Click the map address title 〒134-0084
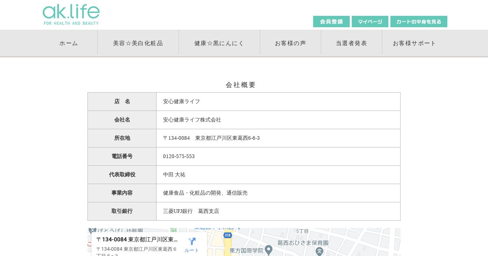 tap(137, 239)
